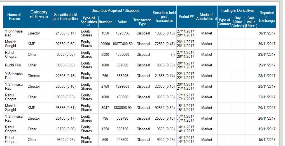This screenshot has width=285, height=146.
Task: Click the post-transaction cell '8905 (0.05)'
Action: coord(165,65)
